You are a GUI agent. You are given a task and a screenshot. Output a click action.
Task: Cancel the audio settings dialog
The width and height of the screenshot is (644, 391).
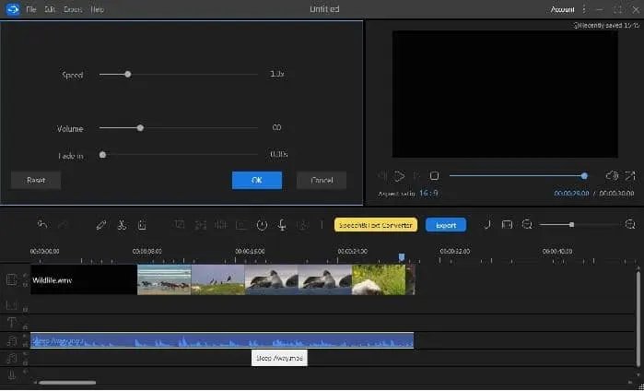[x=322, y=180]
